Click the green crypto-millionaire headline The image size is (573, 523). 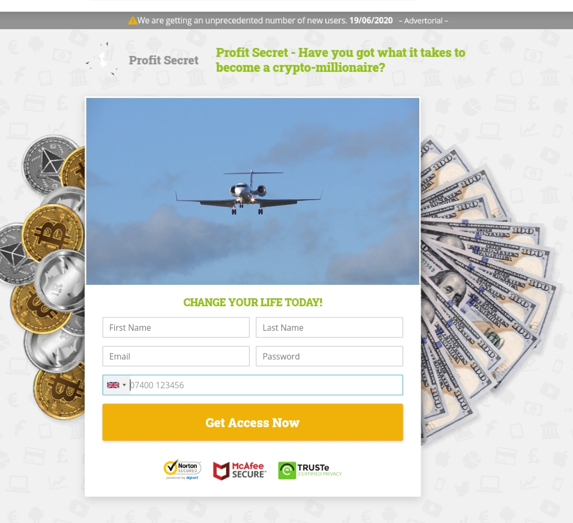coord(340,60)
